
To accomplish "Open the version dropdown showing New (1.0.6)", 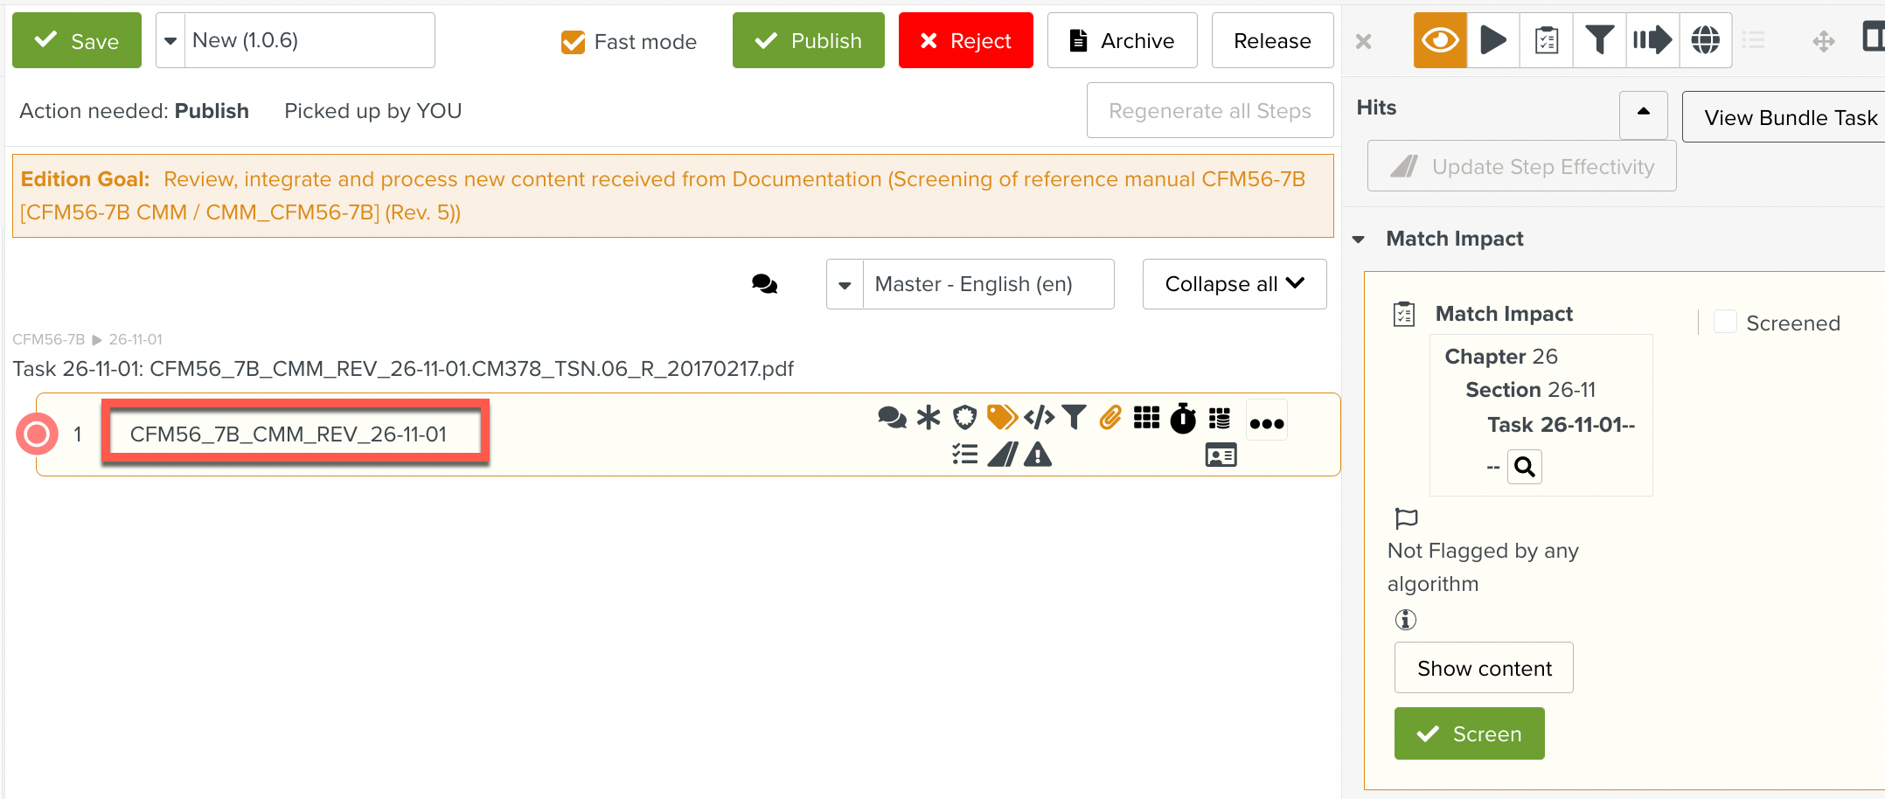I will [x=171, y=39].
